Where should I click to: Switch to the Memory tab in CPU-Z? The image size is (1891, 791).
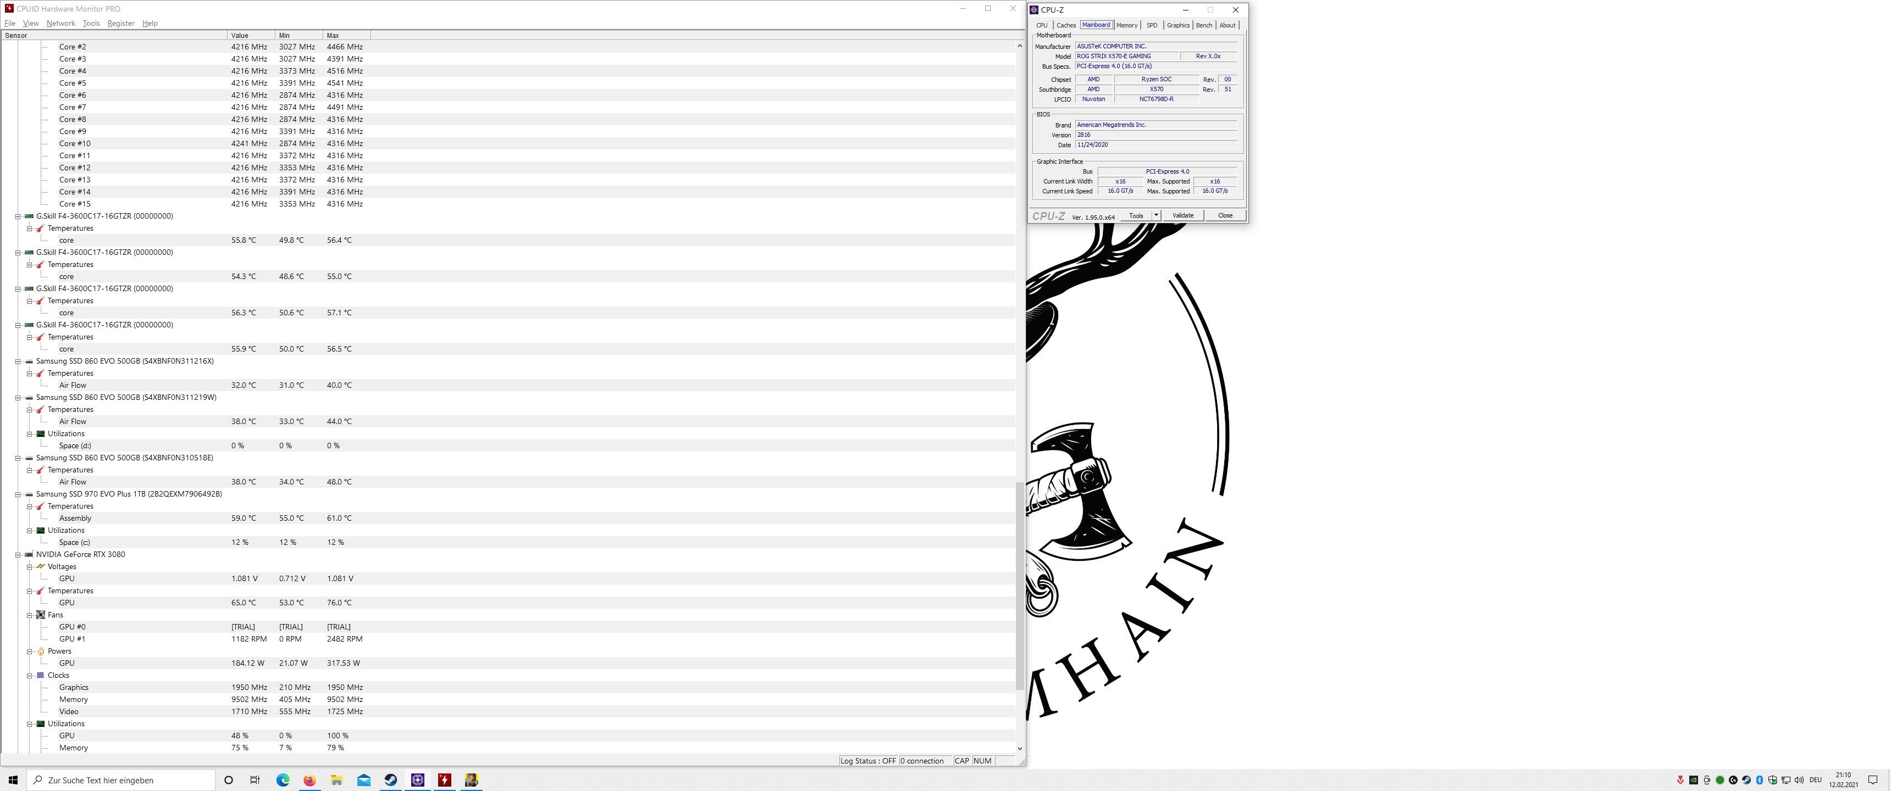pyautogui.click(x=1126, y=25)
